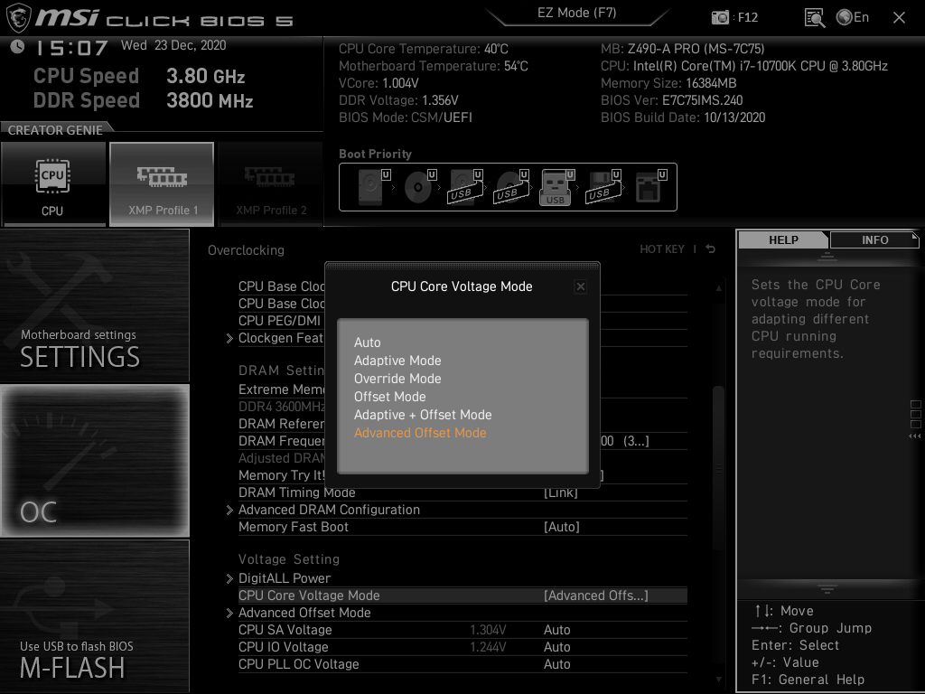Choose Adaptive + Offset Mode option
The height and width of the screenshot is (694, 925).
coord(423,415)
